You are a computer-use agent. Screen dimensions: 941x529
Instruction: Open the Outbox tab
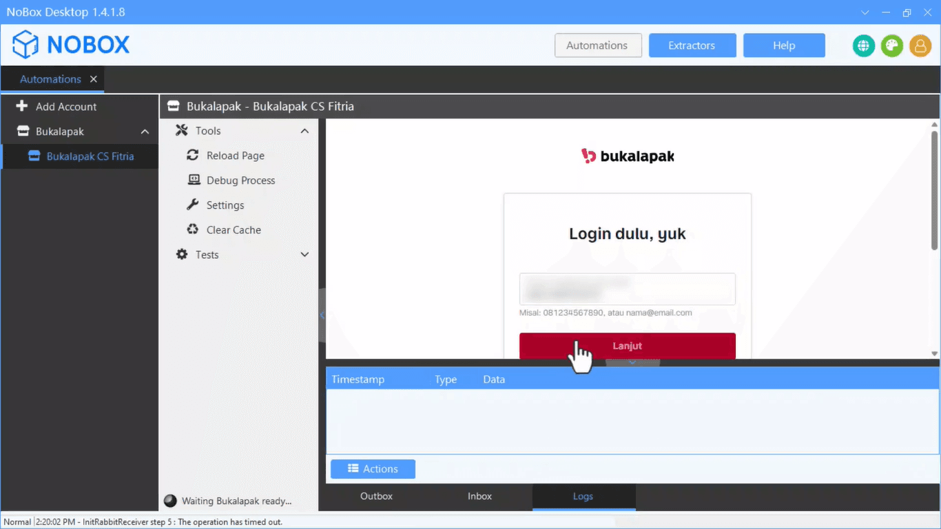(376, 496)
